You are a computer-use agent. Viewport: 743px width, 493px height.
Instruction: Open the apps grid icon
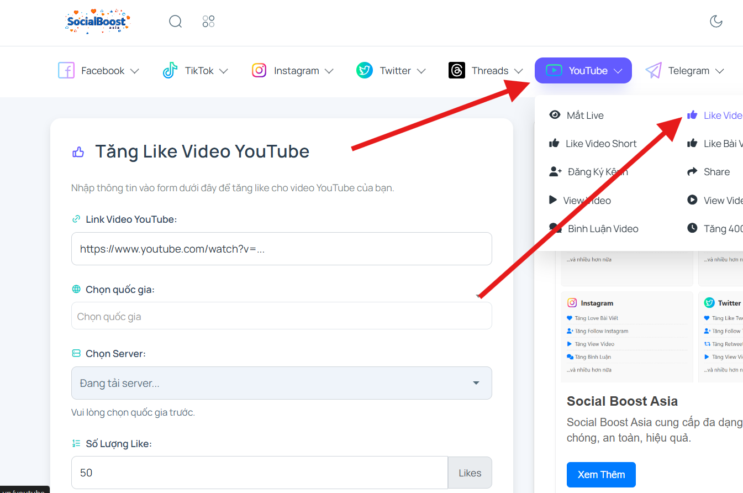pos(208,22)
